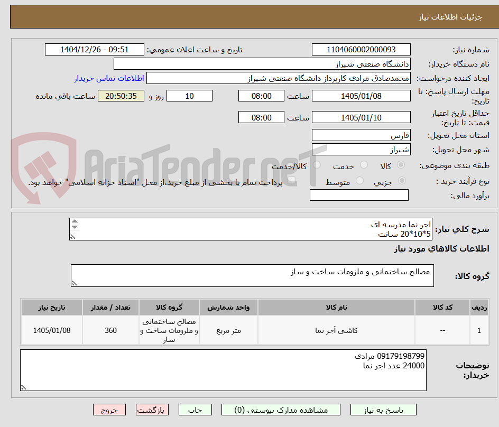The width and height of the screenshot is (499, 427).
Task: Click delivery province field فارس
Action: (361, 135)
